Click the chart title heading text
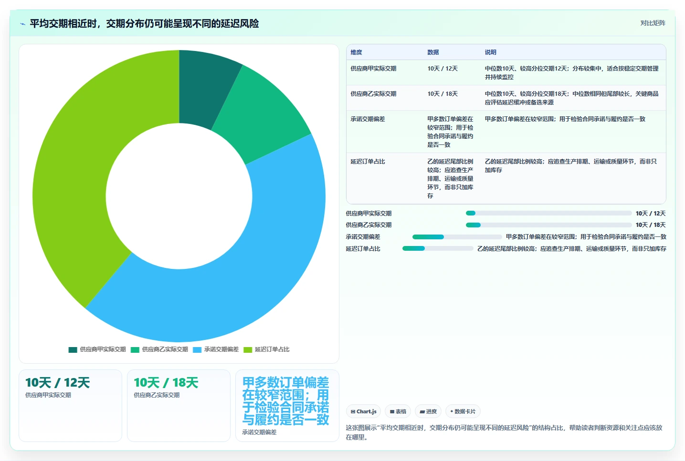This screenshot has width=685, height=461. pyautogui.click(x=144, y=23)
